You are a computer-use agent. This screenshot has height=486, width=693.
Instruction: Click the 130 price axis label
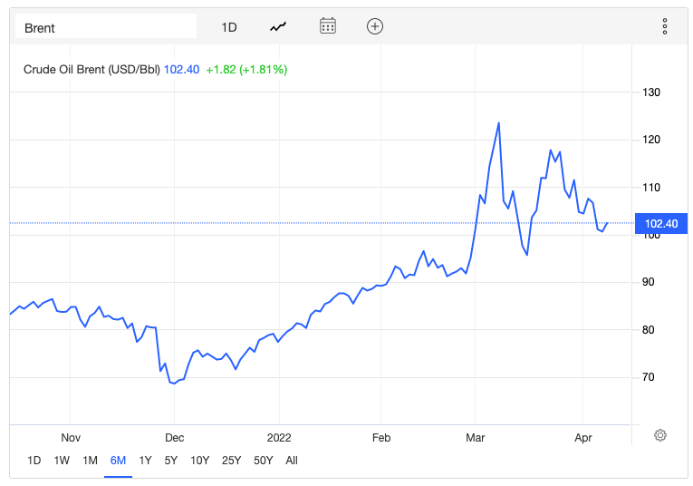(651, 92)
